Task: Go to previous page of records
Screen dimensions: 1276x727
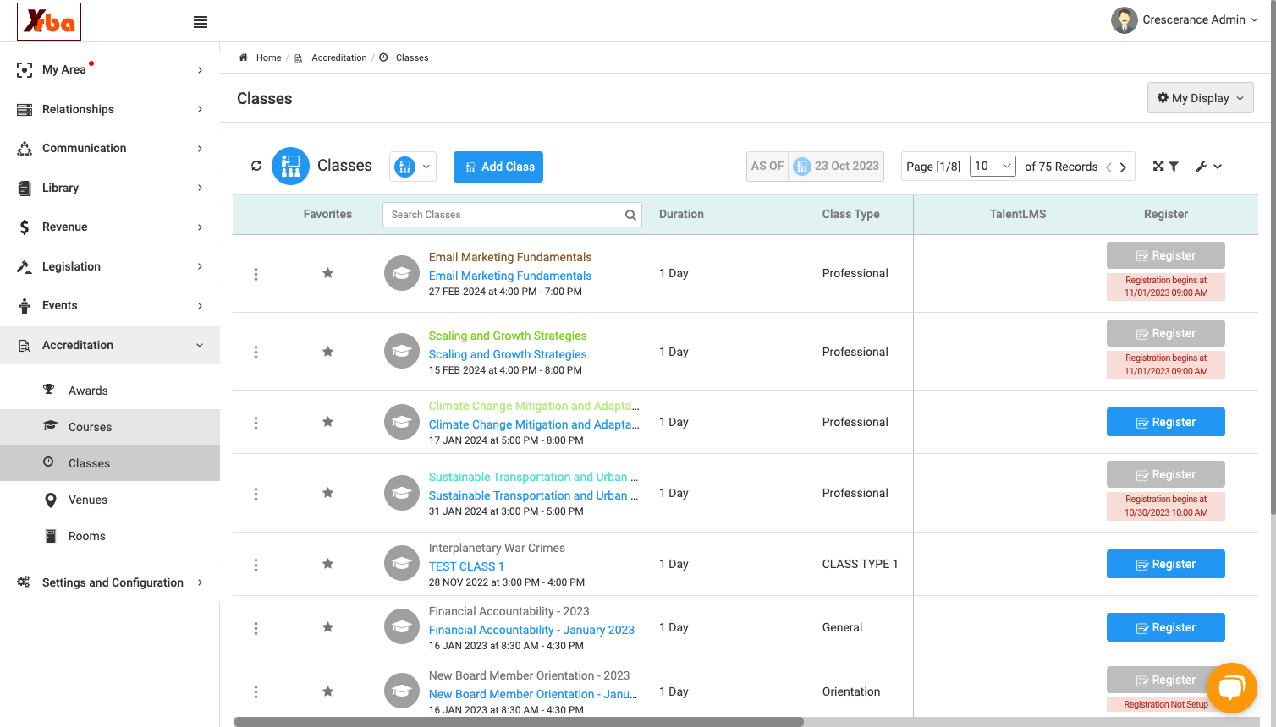Action: 1108,167
